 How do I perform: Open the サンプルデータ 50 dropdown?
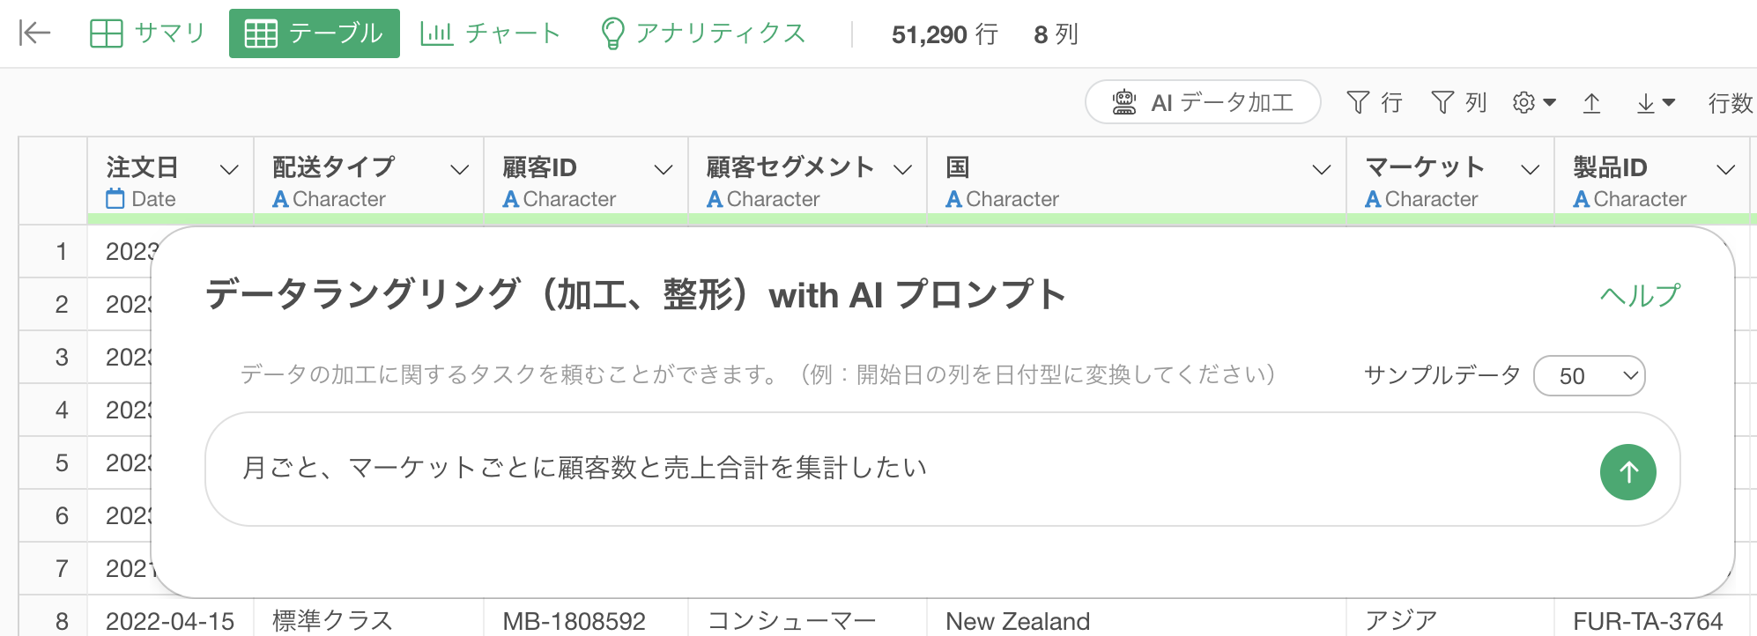[x=1590, y=376]
